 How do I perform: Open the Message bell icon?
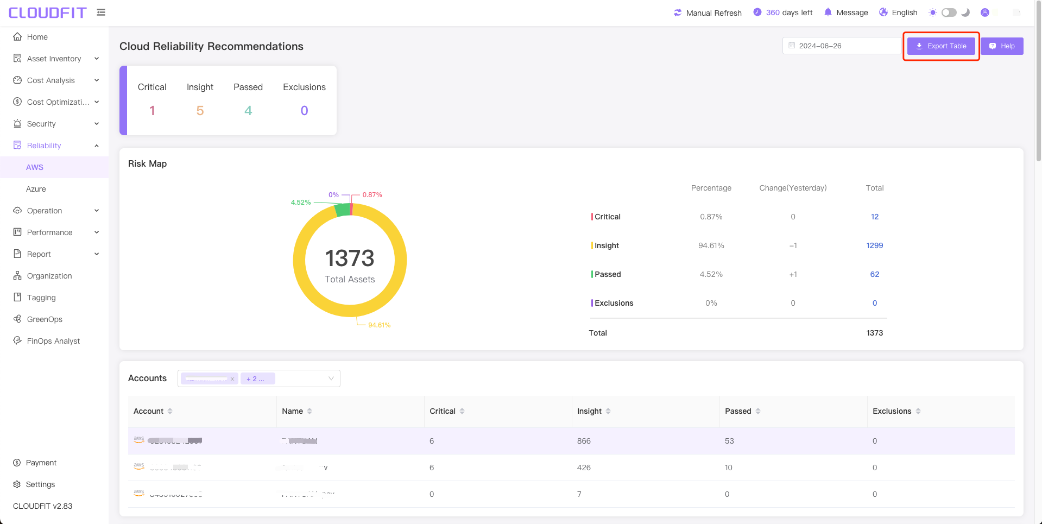(x=828, y=12)
